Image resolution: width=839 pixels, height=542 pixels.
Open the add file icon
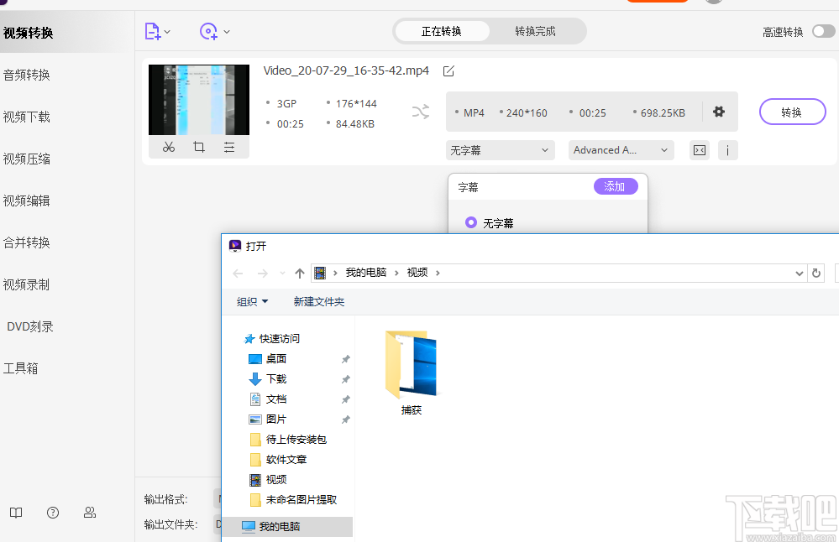coord(152,31)
